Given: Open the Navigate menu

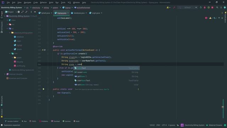Looking at the screenshot, I should pos(27,2).
